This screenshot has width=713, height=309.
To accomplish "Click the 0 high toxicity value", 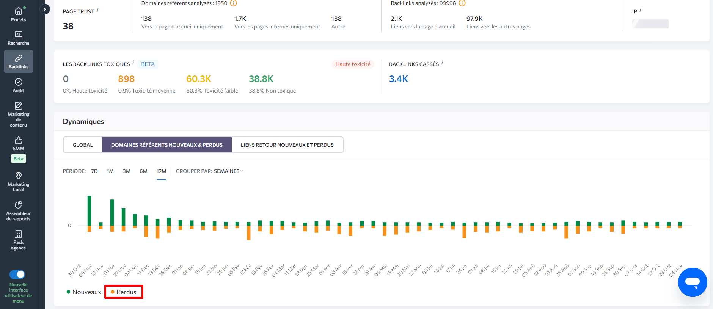I will 66,79.
